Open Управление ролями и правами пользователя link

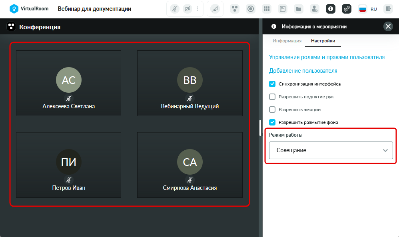coord(327,57)
